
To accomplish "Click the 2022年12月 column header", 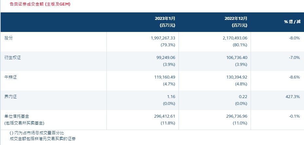I will coord(237,19).
